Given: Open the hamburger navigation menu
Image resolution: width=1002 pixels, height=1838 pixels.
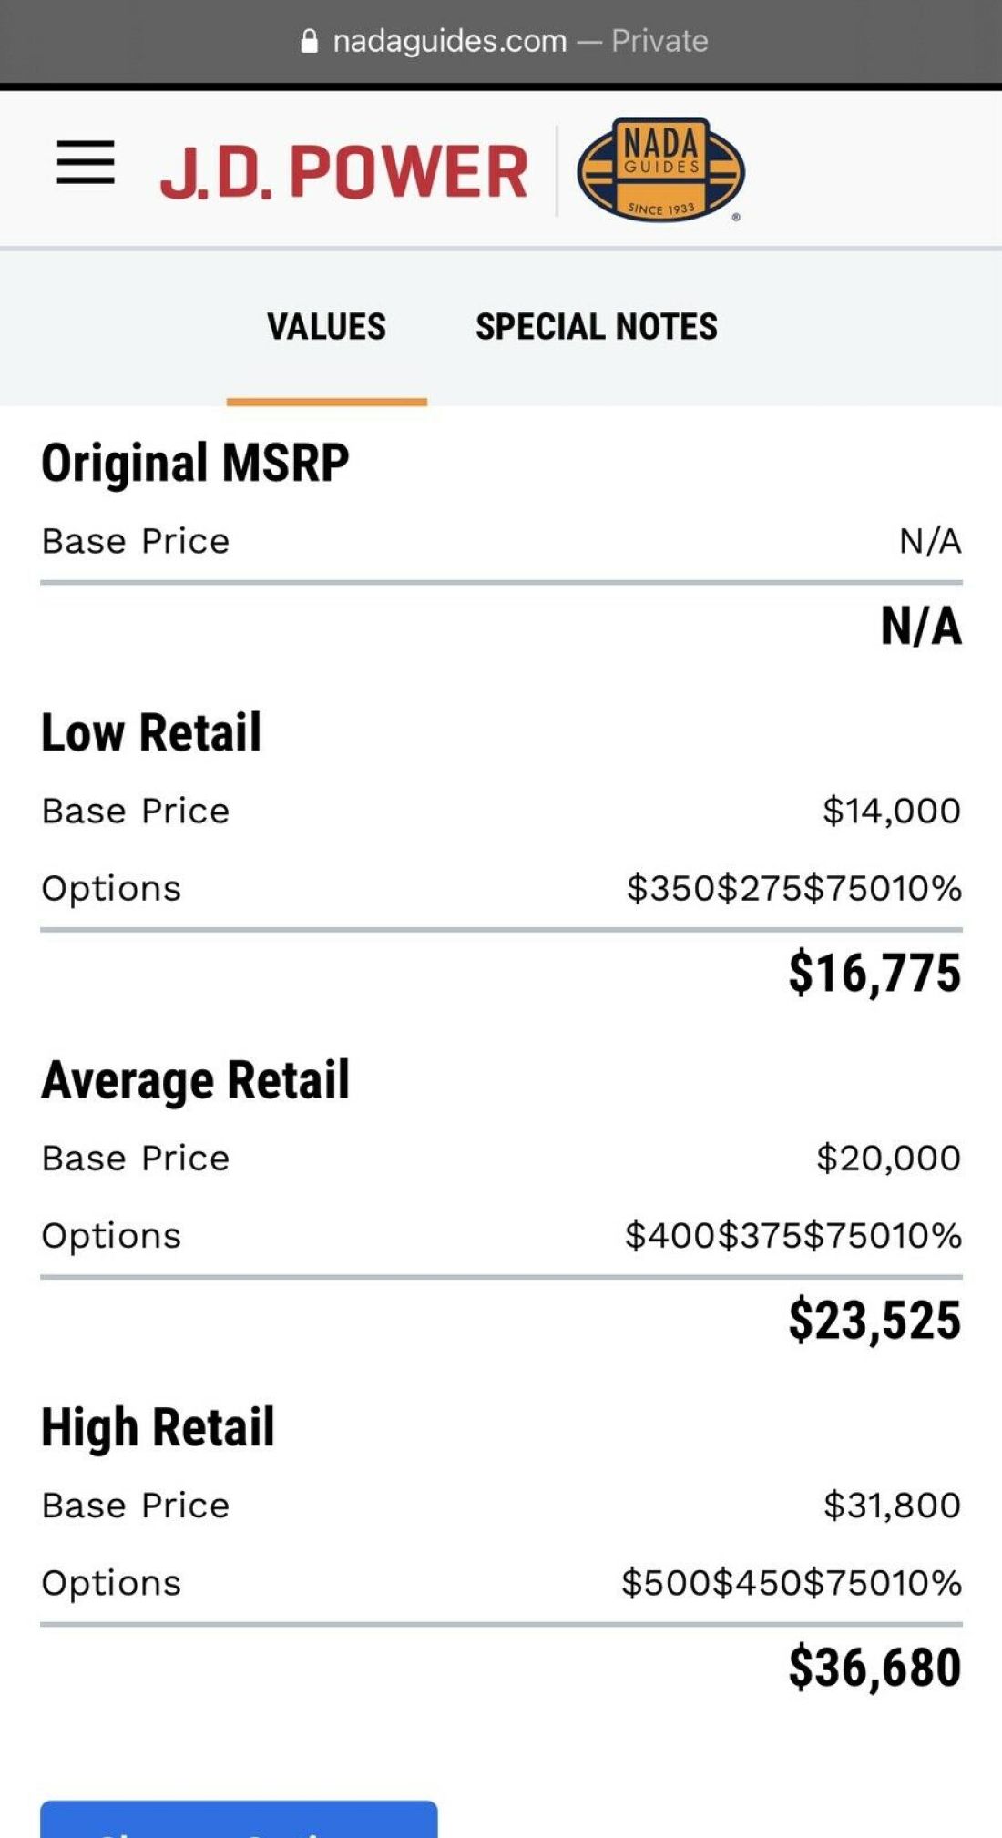Looking at the screenshot, I should coord(86,163).
